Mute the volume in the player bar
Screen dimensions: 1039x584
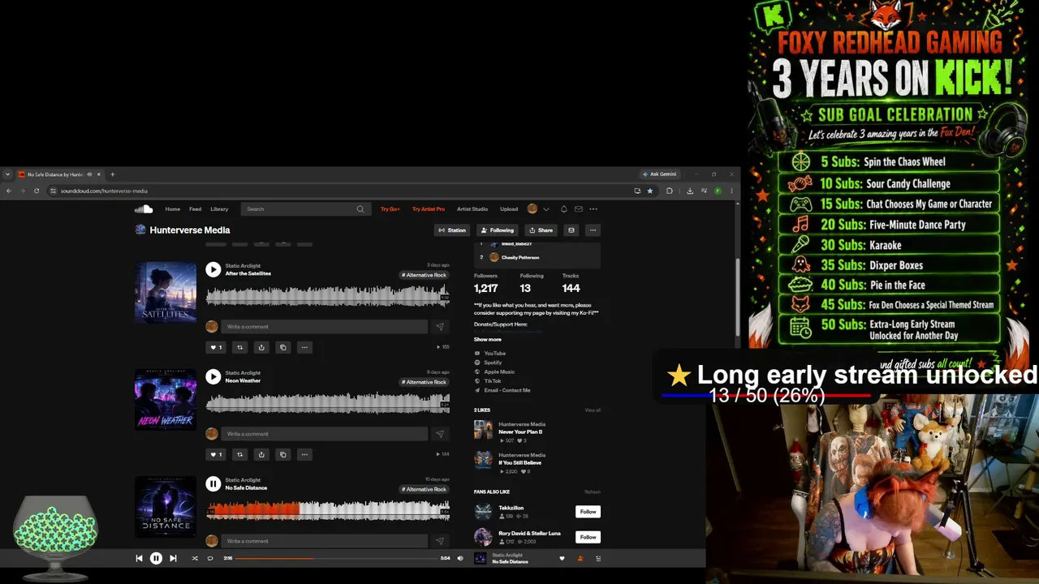[460, 558]
